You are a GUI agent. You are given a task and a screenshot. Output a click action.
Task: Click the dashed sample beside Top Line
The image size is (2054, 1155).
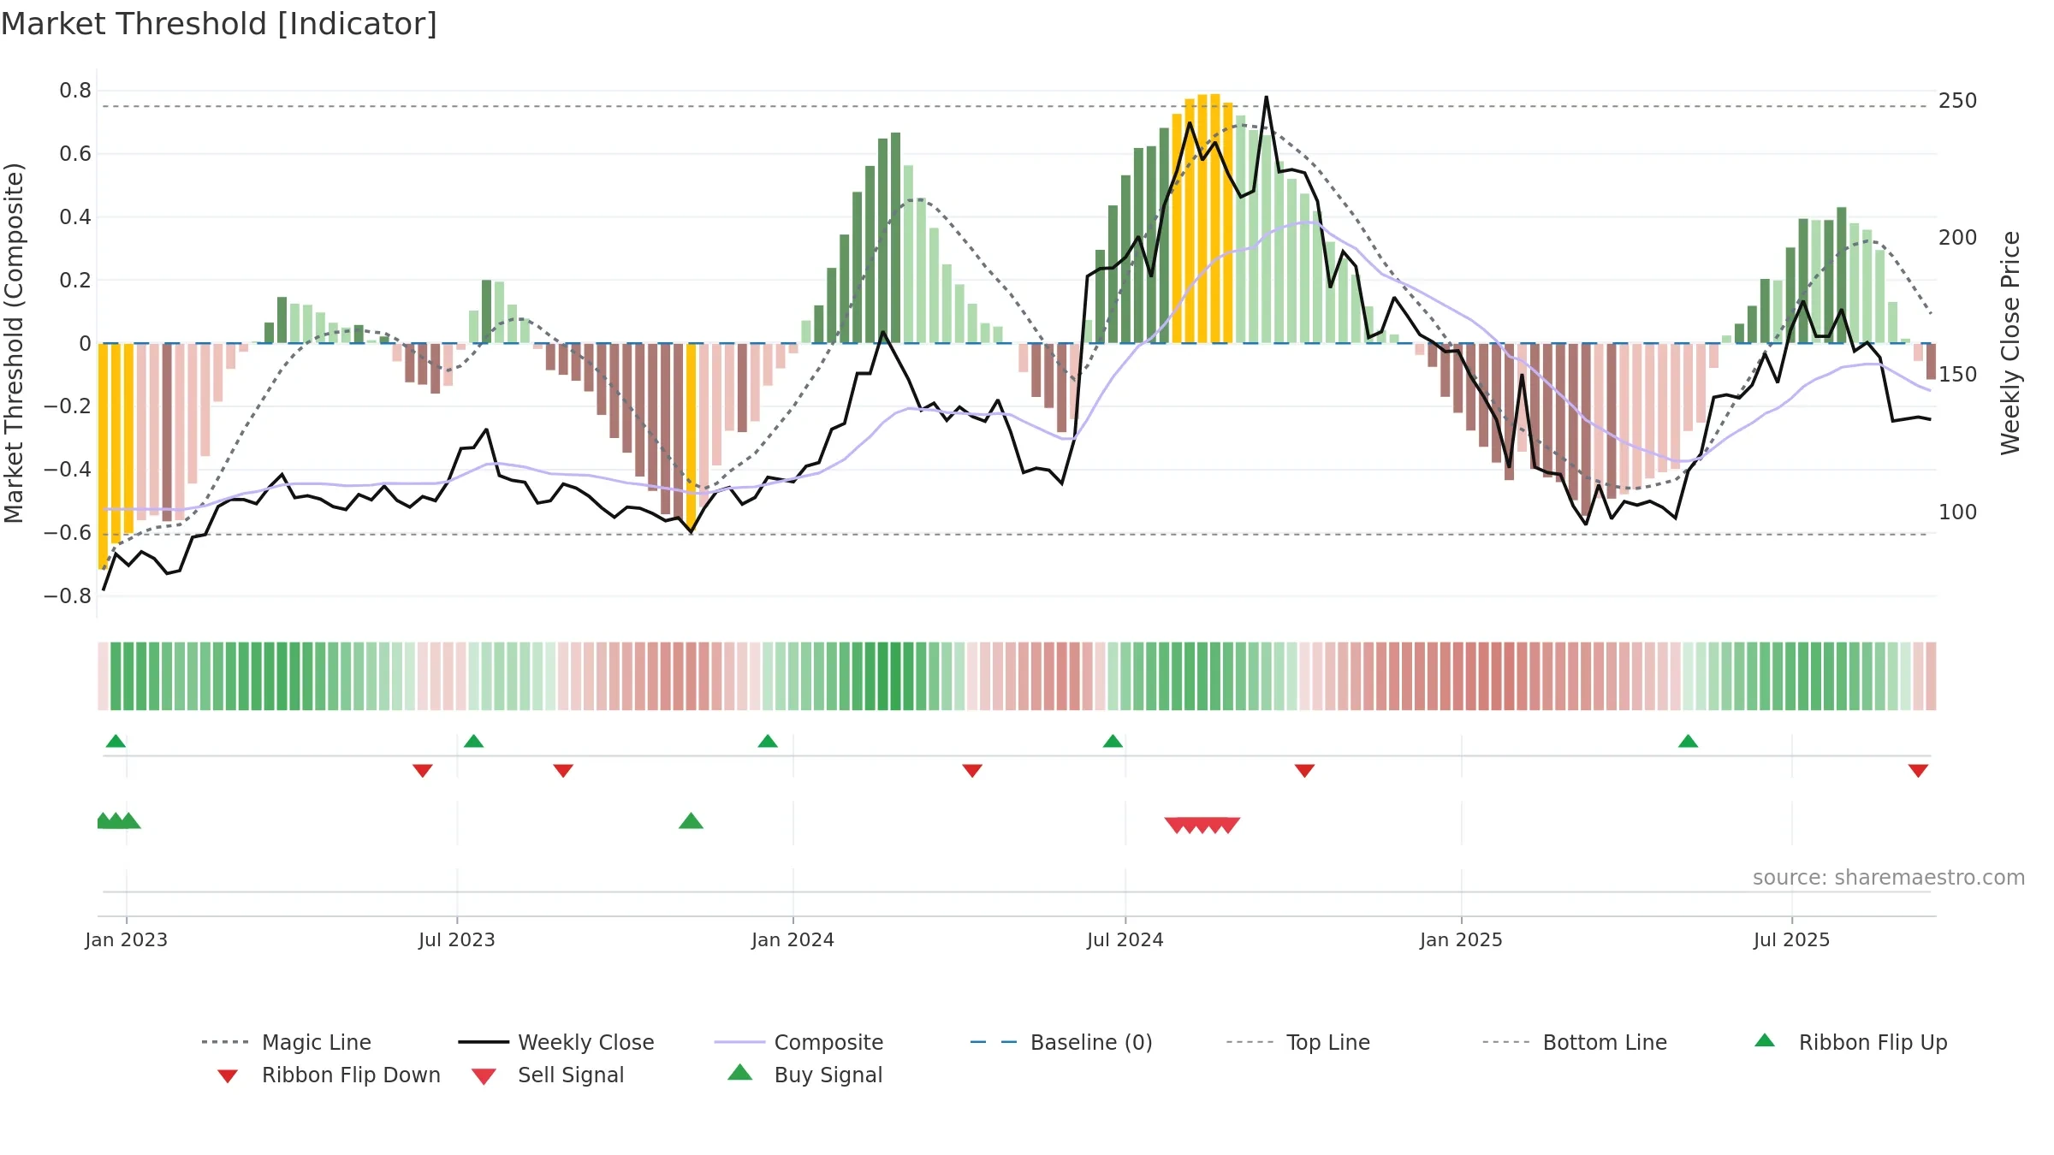(1250, 1042)
